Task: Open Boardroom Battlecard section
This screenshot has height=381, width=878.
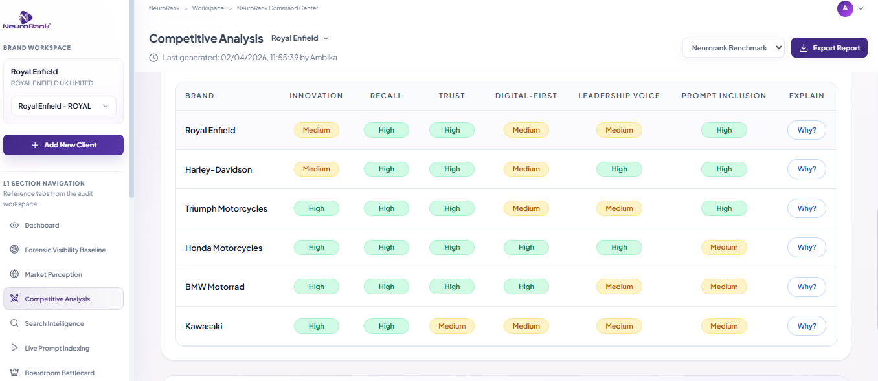Action: [63, 373]
